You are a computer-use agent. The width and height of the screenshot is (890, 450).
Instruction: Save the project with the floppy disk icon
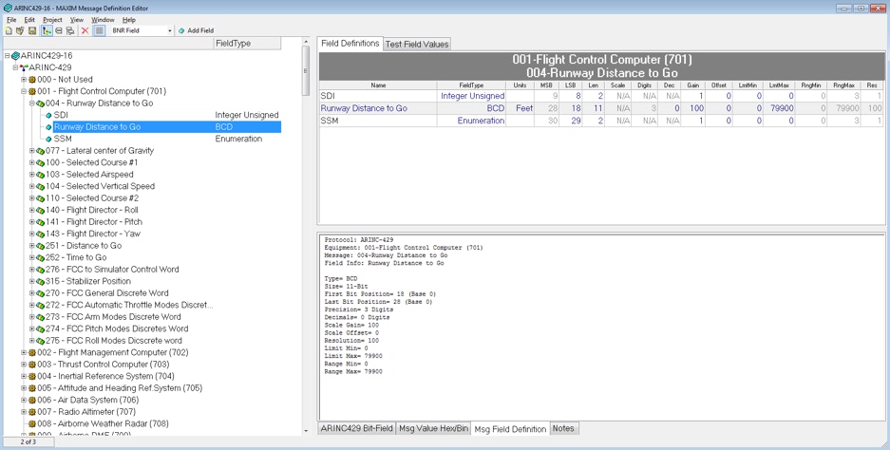pos(31,30)
